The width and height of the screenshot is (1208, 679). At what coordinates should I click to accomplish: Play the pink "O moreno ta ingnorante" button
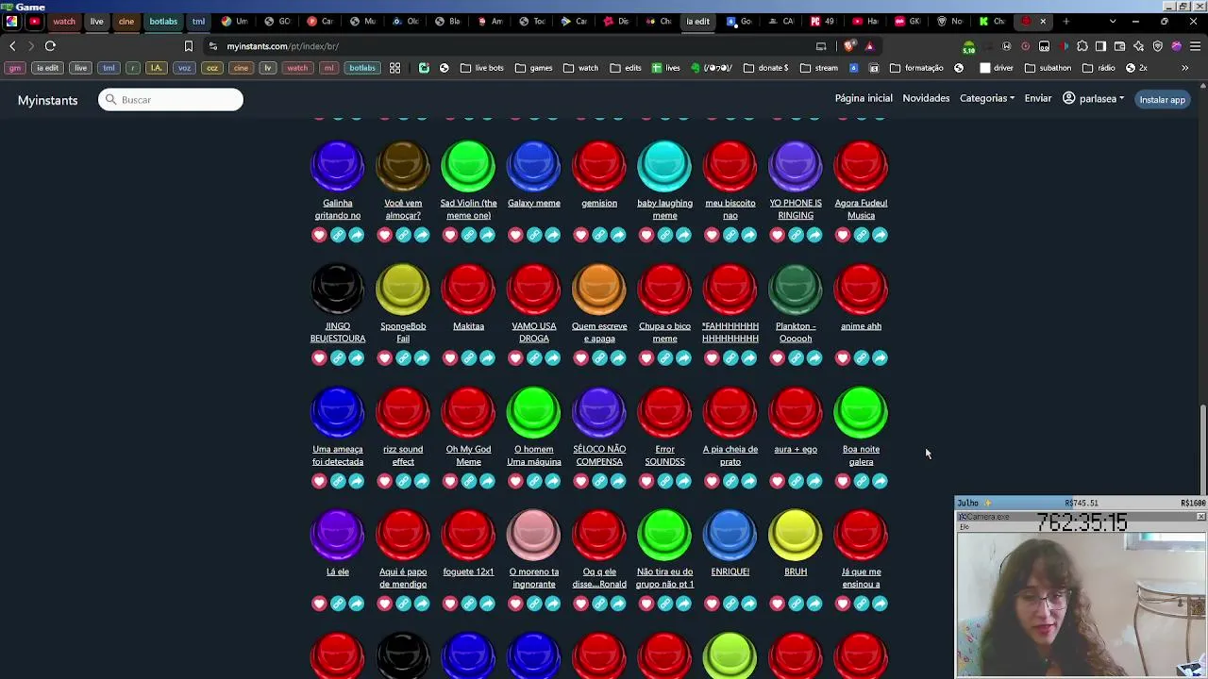coord(534,535)
